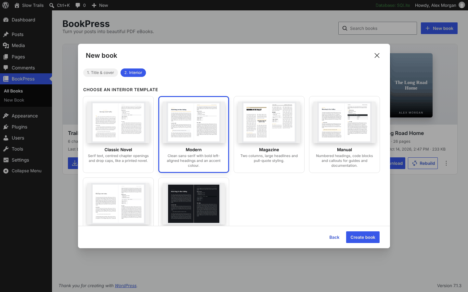Open the comments bubble in admin bar
468x292 pixels.
click(81, 5)
